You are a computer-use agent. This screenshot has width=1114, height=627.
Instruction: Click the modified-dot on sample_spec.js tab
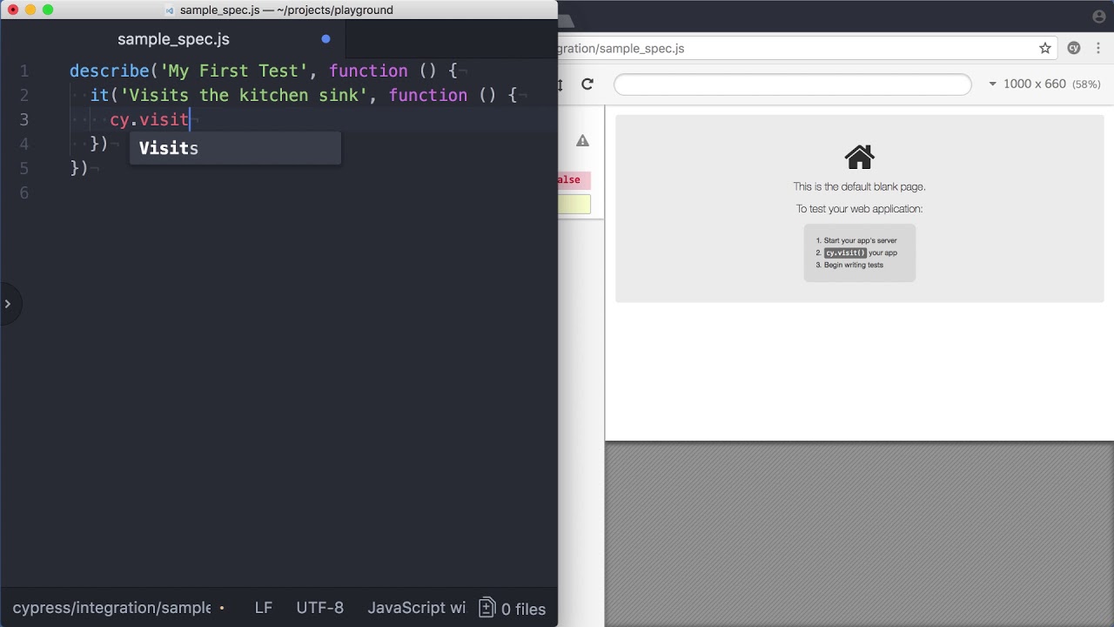(x=325, y=39)
